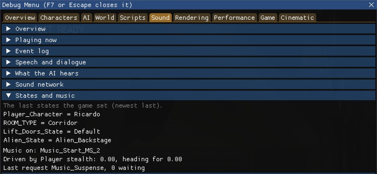
Task: Expand the Playing now section
Action: tap(189, 40)
